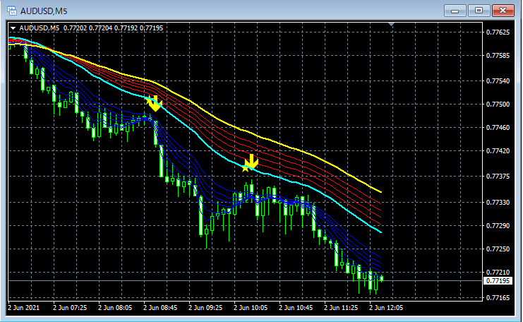523x322 pixels.
Task: Click the current price label 0.77195
Action: tap(498, 281)
